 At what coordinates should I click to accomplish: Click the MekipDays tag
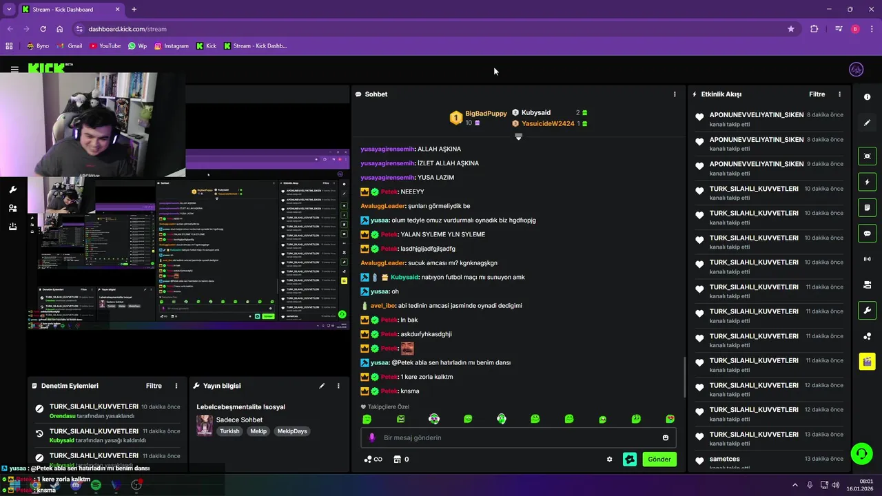click(291, 431)
